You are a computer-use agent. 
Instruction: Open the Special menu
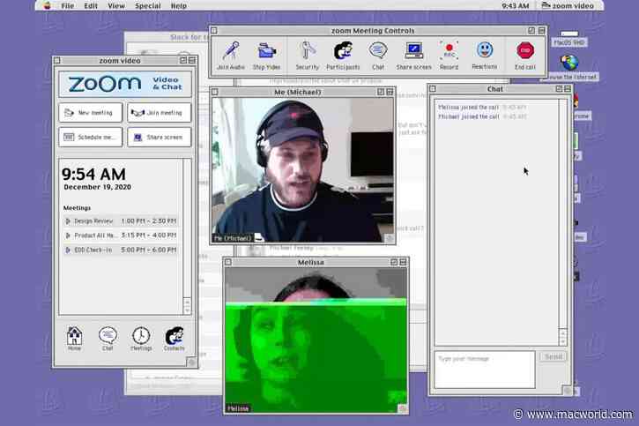[x=147, y=5]
